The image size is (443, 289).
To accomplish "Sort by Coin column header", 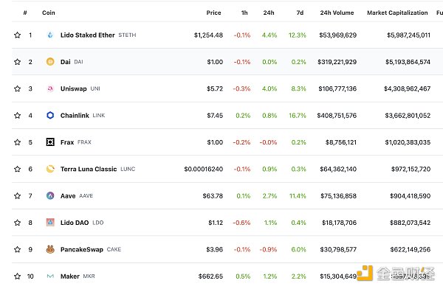I will pos(48,13).
